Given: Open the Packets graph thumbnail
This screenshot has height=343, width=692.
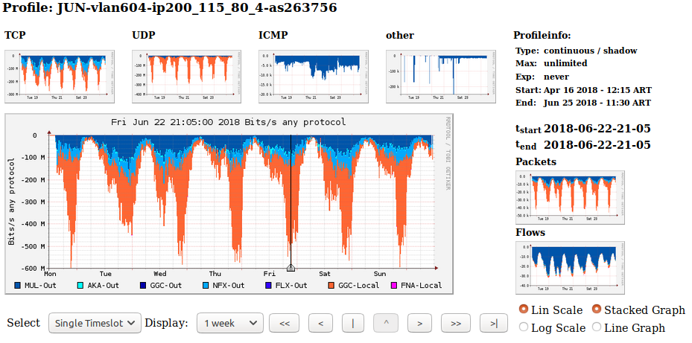Looking at the screenshot, I should click(570, 197).
